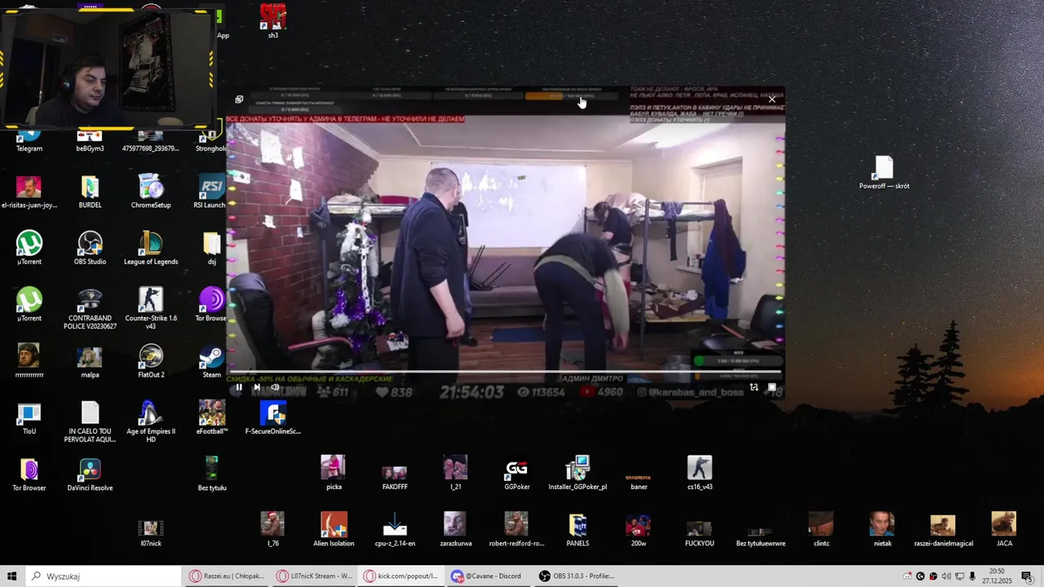Screen dimensions: 1044x587
Task: Open CONTRABAND POLICE desktop icon
Action: click(x=90, y=309)
